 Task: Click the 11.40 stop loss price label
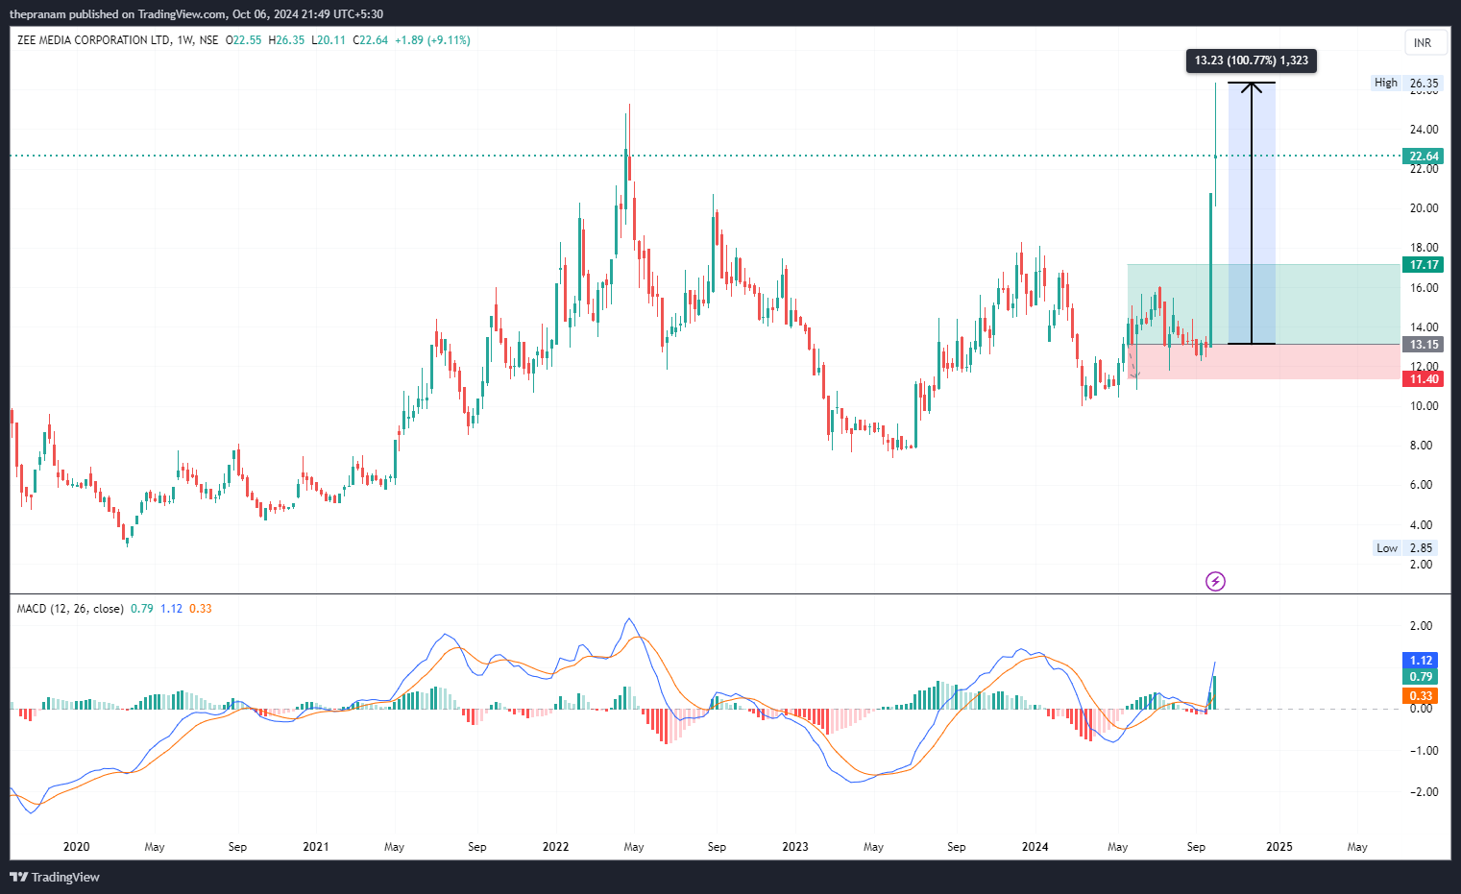1423,379
